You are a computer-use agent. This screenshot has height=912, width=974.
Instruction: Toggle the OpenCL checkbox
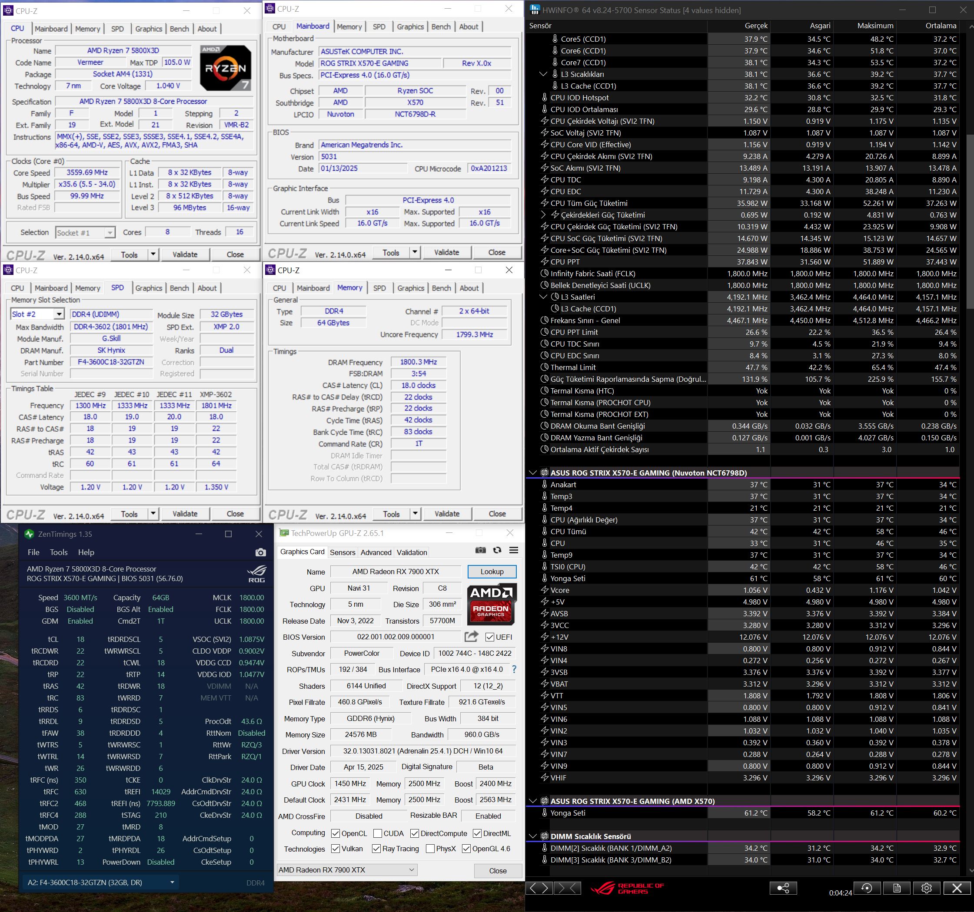pyautogui.click(x=336, y=833)
